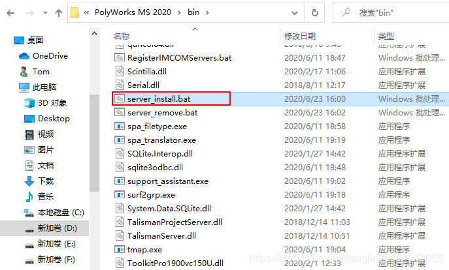The image size is (449, 270).
Task: Sort by 名称 column header
Action: (x=122, y=37)
